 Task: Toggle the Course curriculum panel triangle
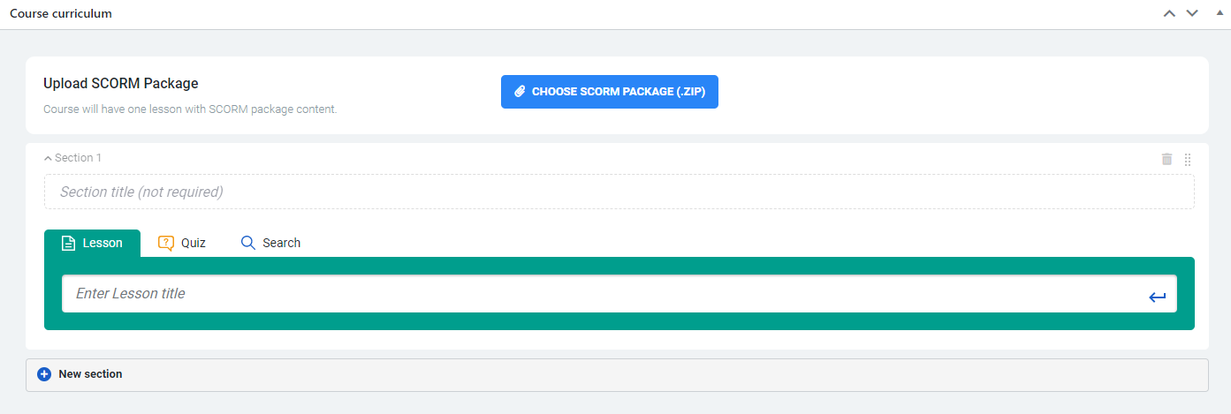[x=1220, y=12]
